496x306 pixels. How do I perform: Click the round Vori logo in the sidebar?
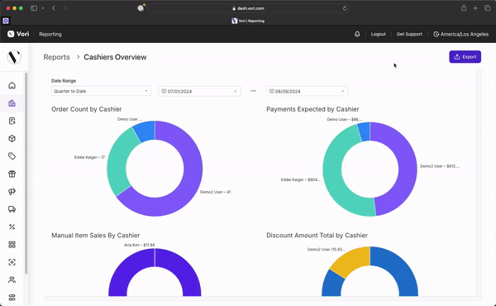point(14,57)
